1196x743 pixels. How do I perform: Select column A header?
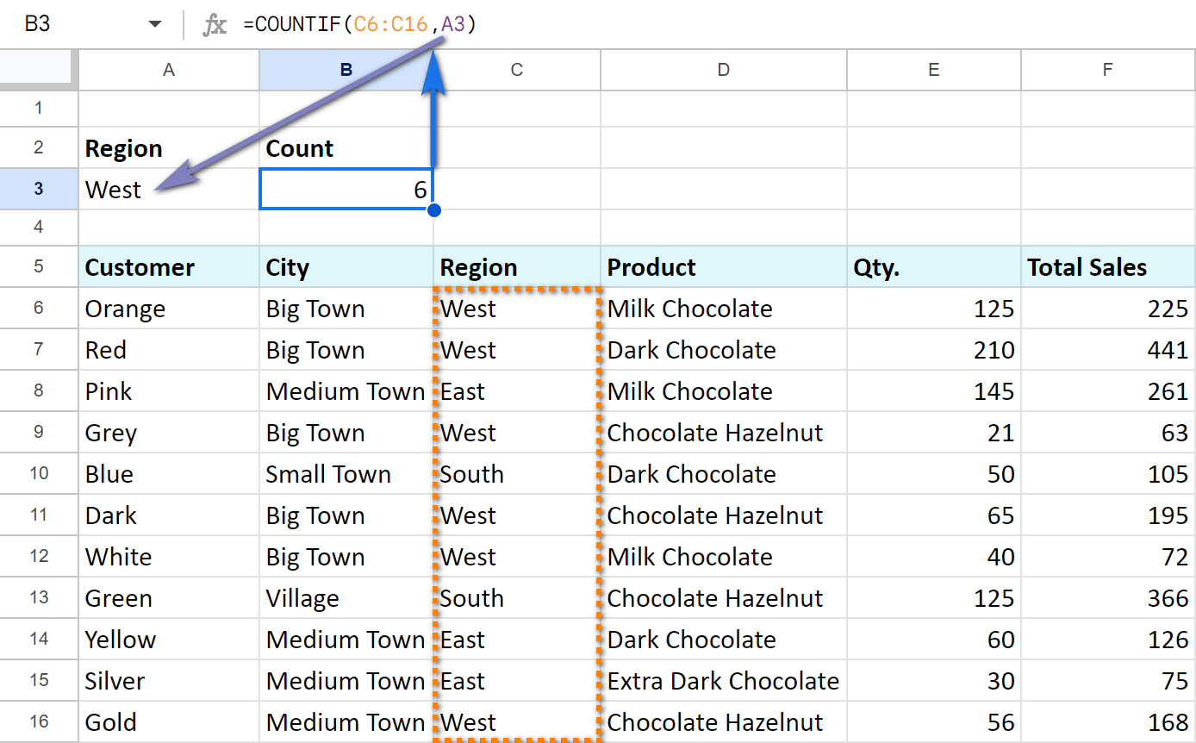tap(169, 71)
